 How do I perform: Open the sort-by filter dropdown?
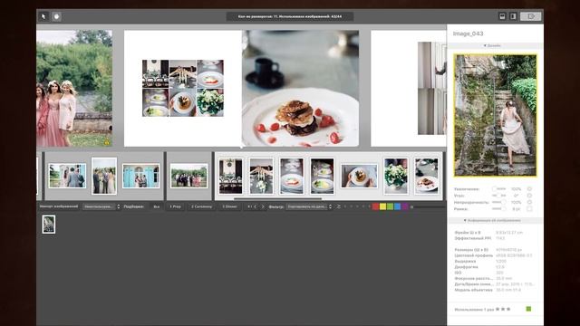click(309, 206)
